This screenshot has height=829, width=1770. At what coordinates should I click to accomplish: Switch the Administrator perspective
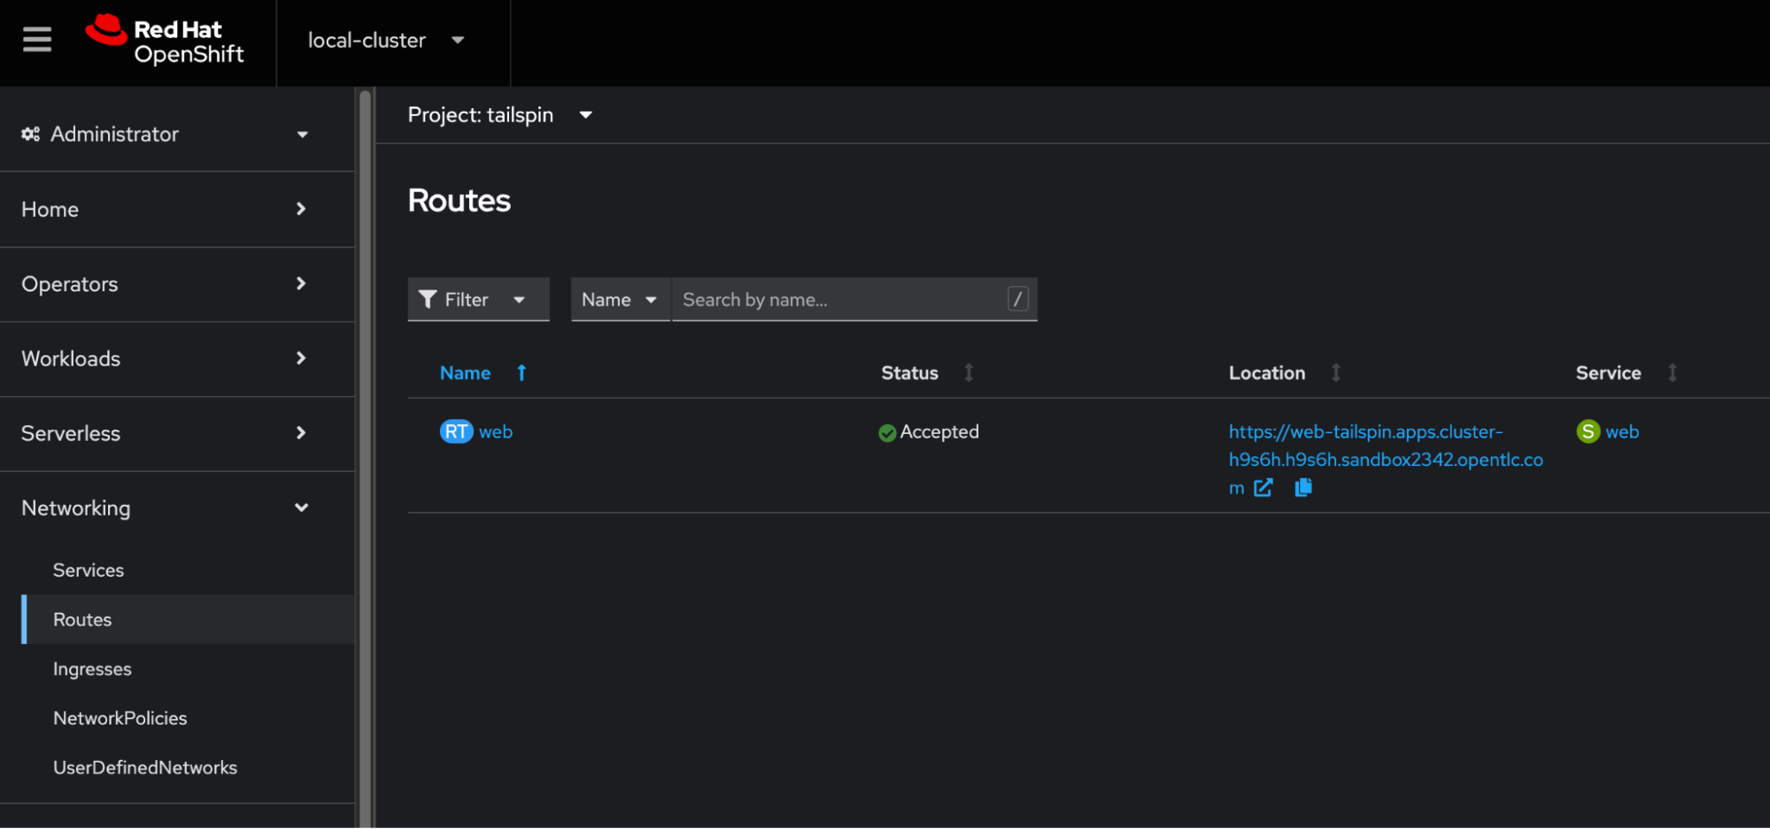(x=166, y=135)
